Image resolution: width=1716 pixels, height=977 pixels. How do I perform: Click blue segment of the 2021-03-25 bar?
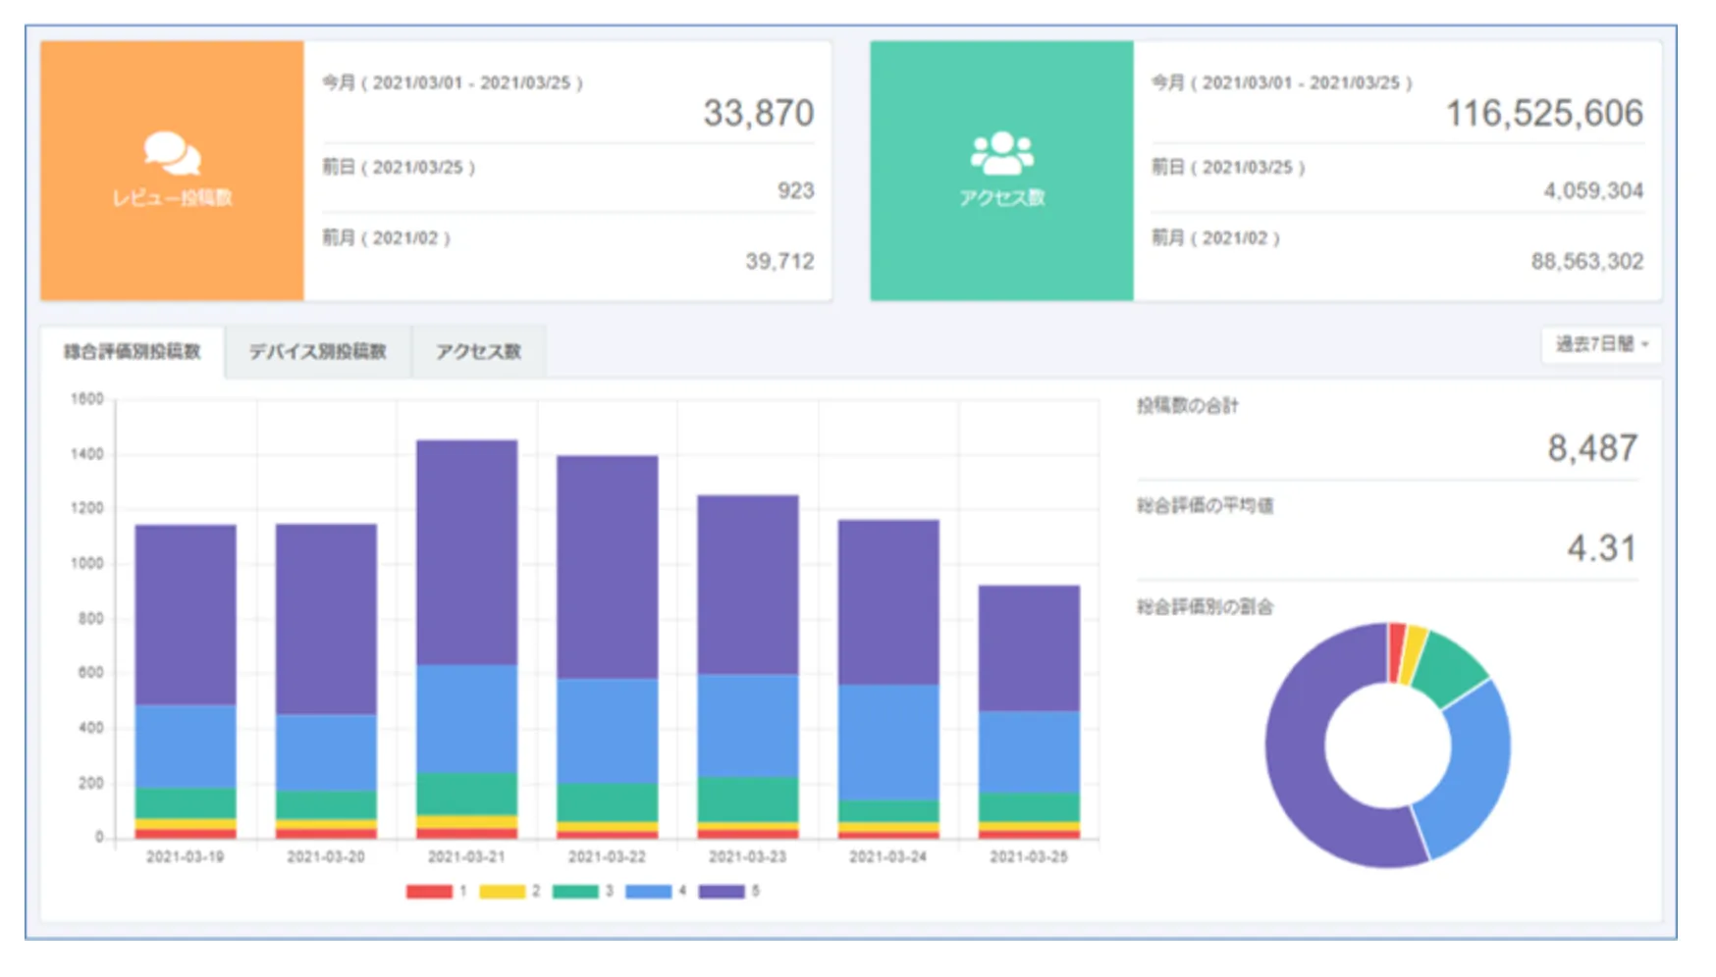click(1029, 751)
